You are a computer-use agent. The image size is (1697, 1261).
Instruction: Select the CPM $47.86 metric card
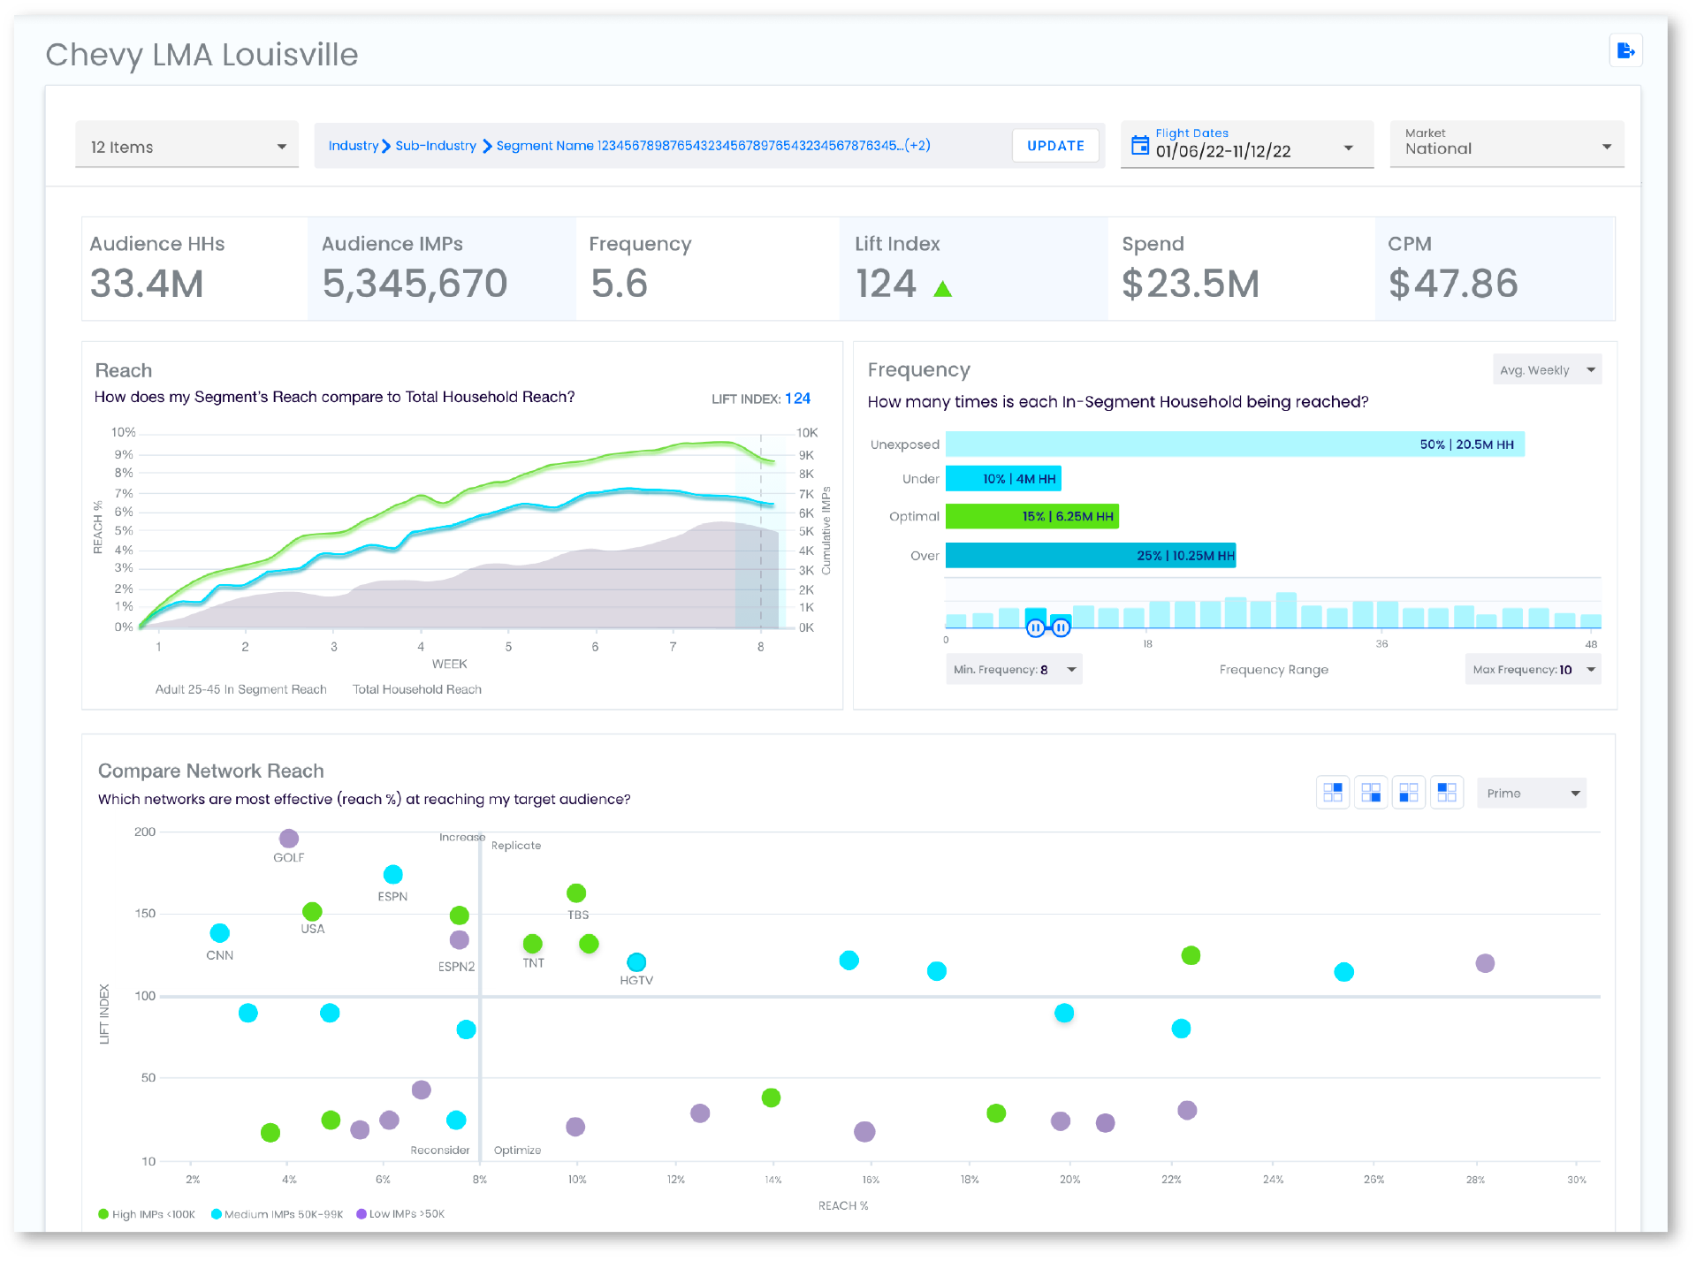1495,269
